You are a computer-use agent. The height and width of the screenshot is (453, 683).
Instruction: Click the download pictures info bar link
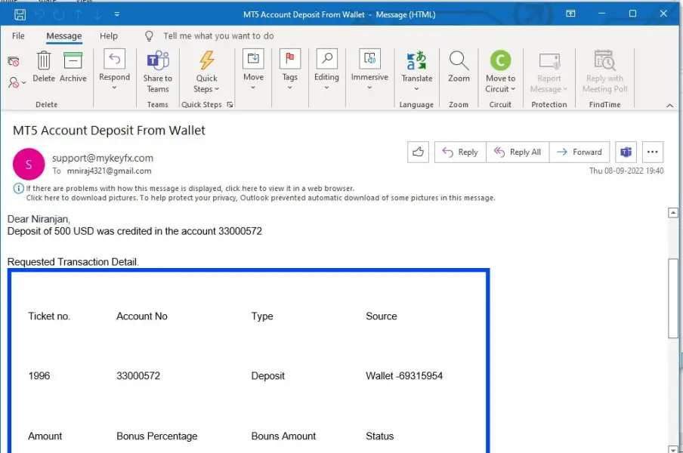pos(261,198)
